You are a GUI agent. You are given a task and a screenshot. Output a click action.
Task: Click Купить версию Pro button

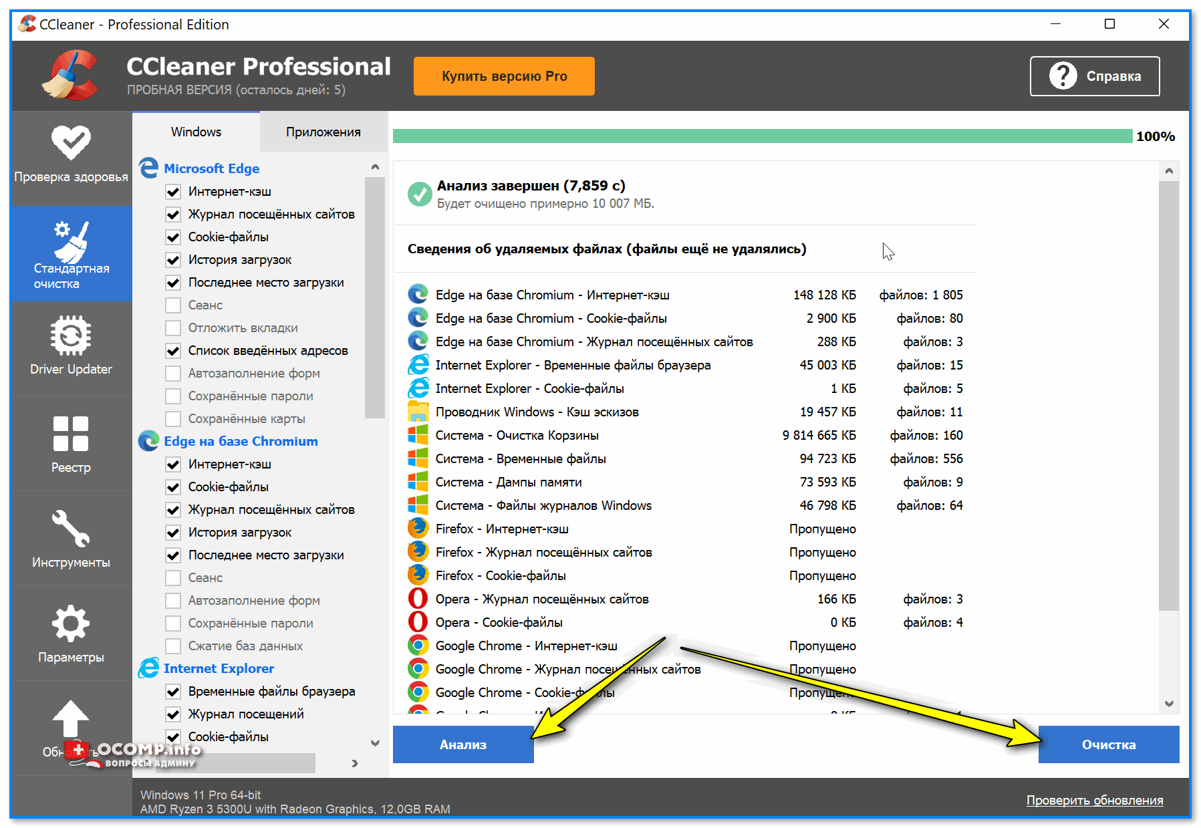click(504, 76)
